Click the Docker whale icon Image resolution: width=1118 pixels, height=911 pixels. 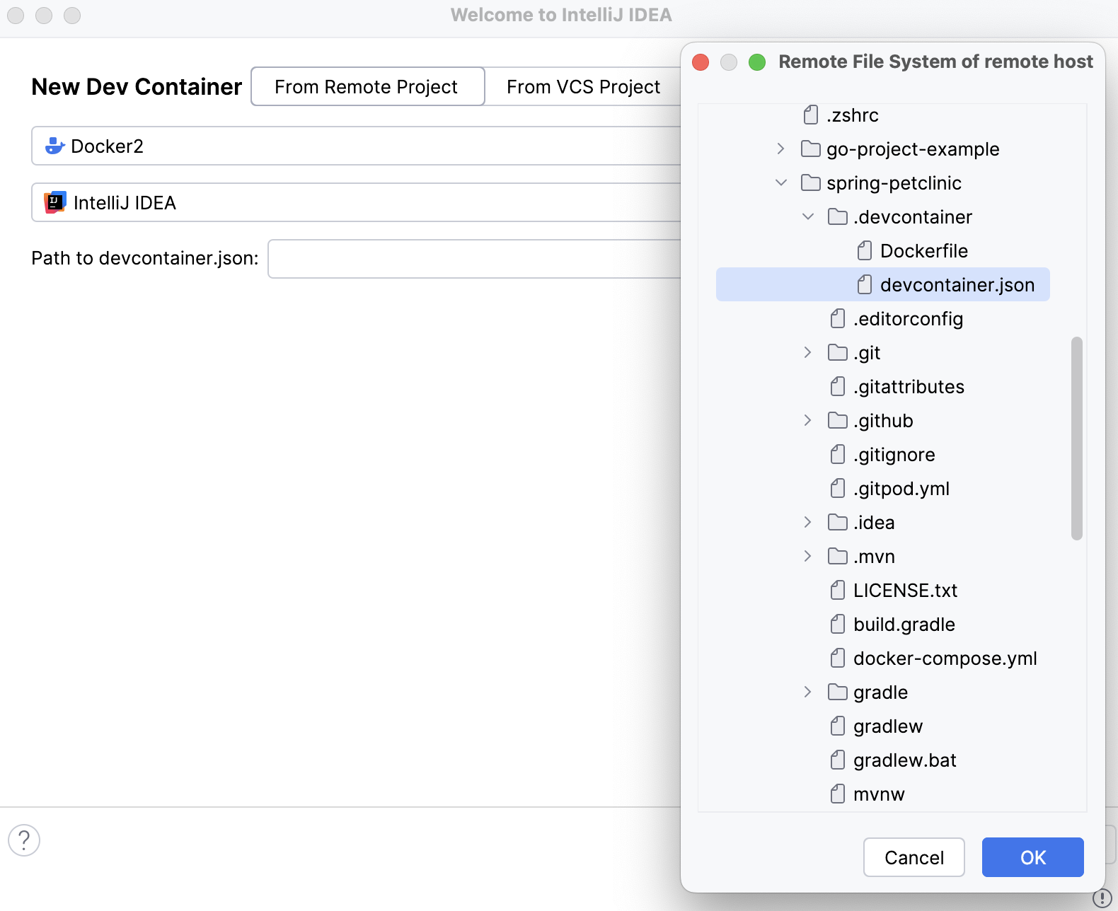coord(54,146)
